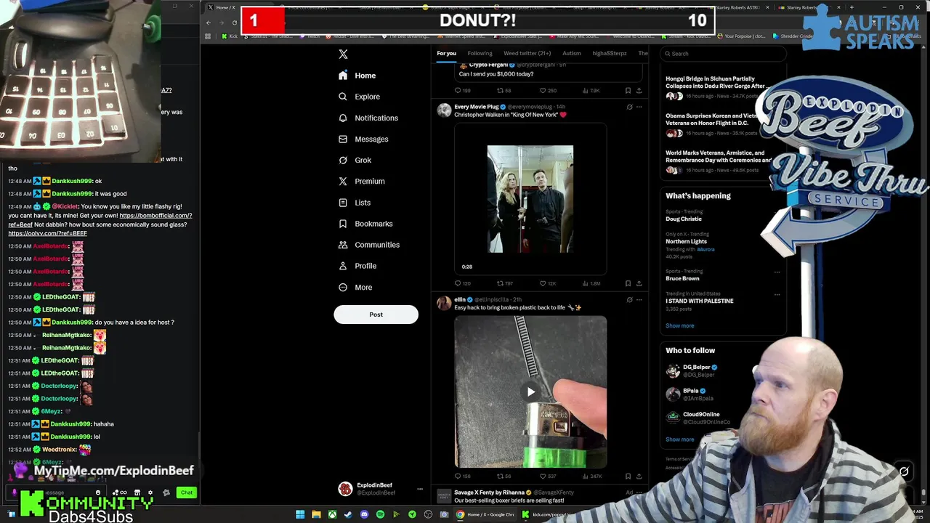Click Grok icon on Every Movie Plug post
The image size is (930, 523).
[629, 107]
